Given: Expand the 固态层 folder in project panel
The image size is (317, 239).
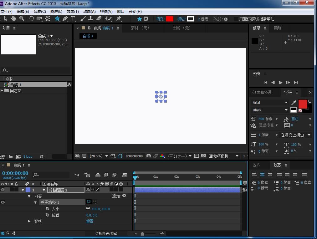Looking at the screenshot, I should [2, 90].
